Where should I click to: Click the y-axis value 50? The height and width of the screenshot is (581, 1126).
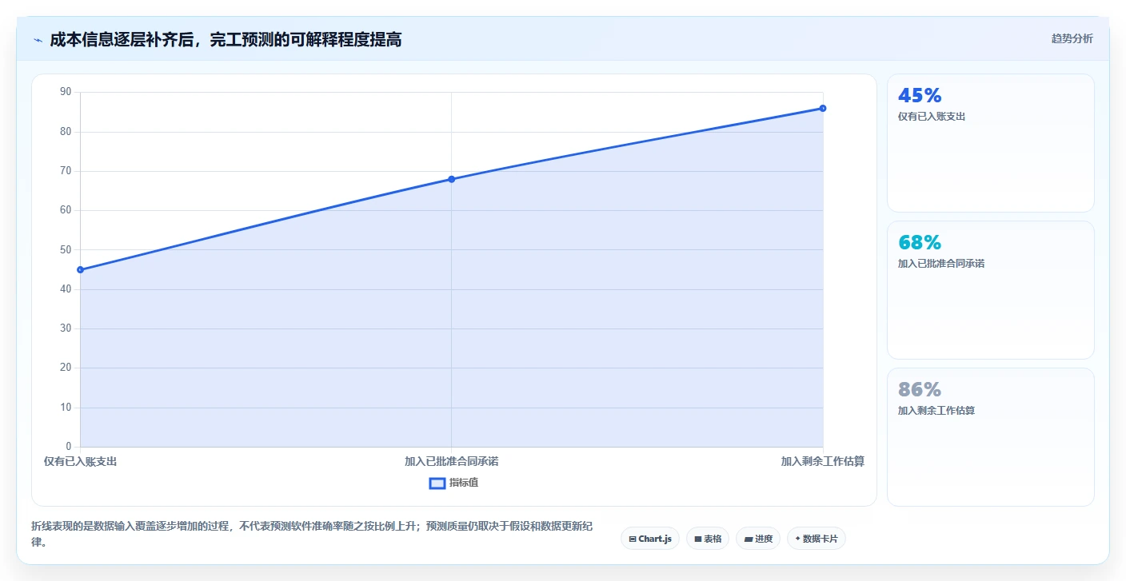pyautogui.click(x=66, y=250)
